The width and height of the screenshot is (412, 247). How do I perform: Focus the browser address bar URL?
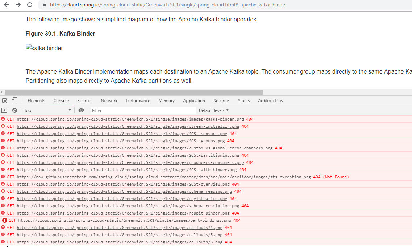click(168, 5)
